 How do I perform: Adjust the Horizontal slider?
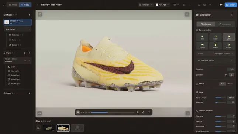point(221,126)
